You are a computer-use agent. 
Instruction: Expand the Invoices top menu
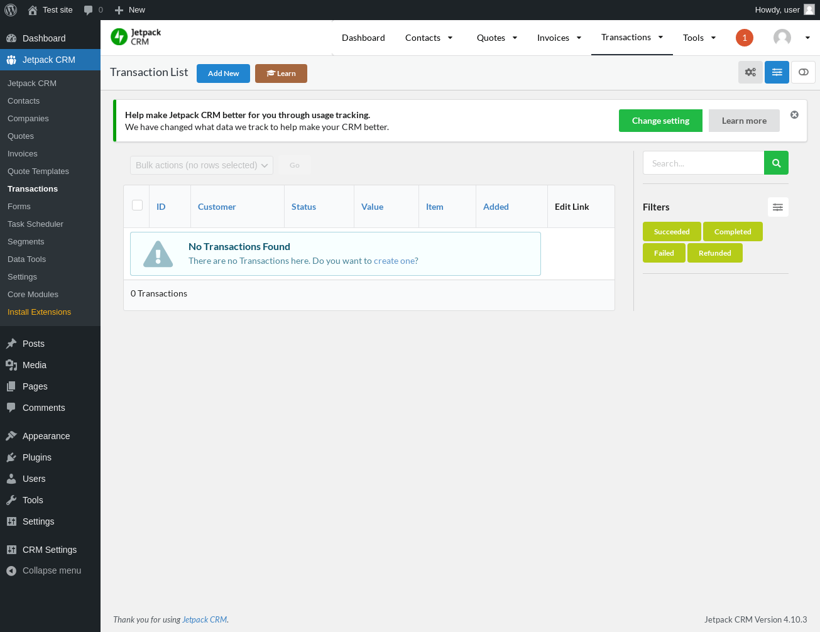pos(559,38)
